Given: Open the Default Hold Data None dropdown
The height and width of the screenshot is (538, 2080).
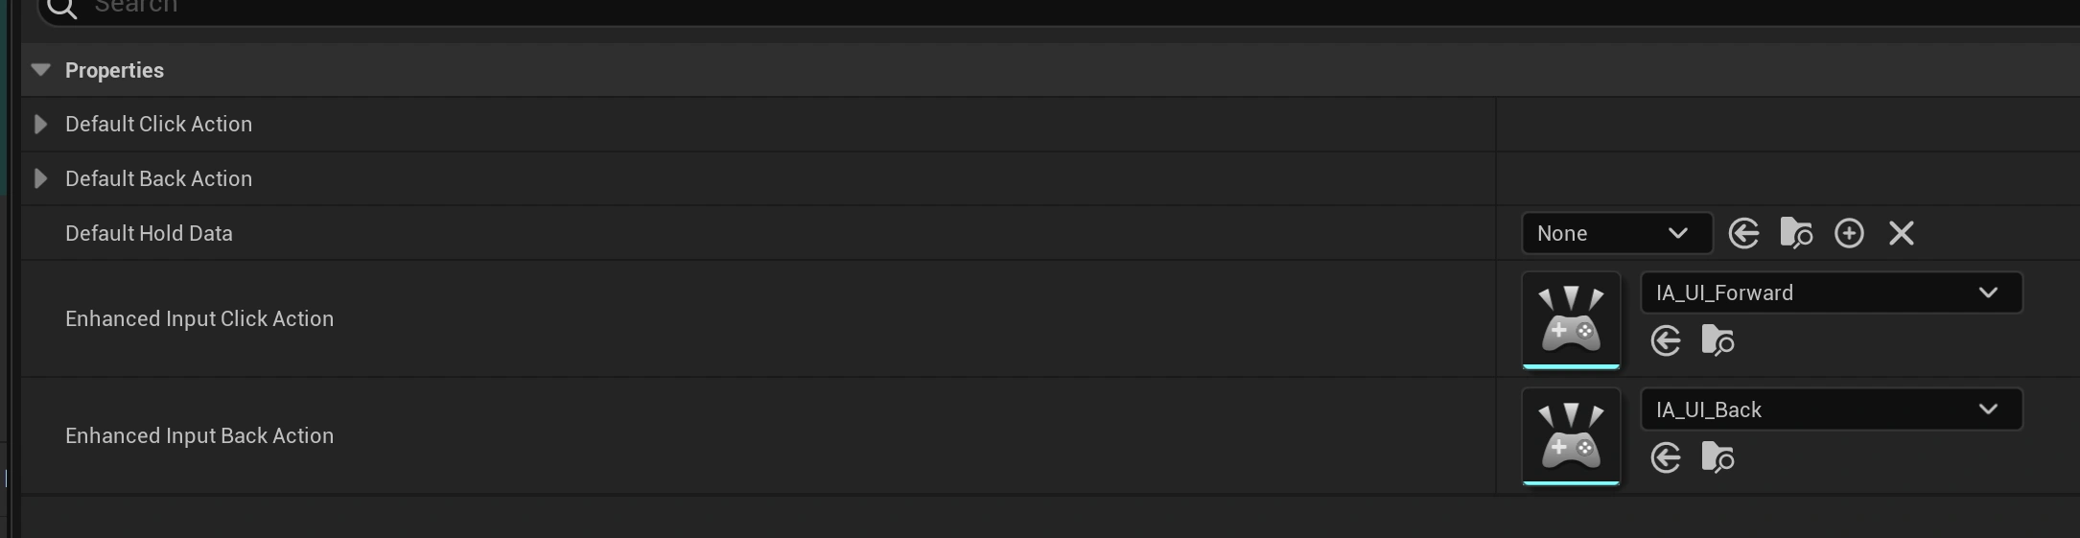Looking at the screenshot, I should click(1616, 233).
